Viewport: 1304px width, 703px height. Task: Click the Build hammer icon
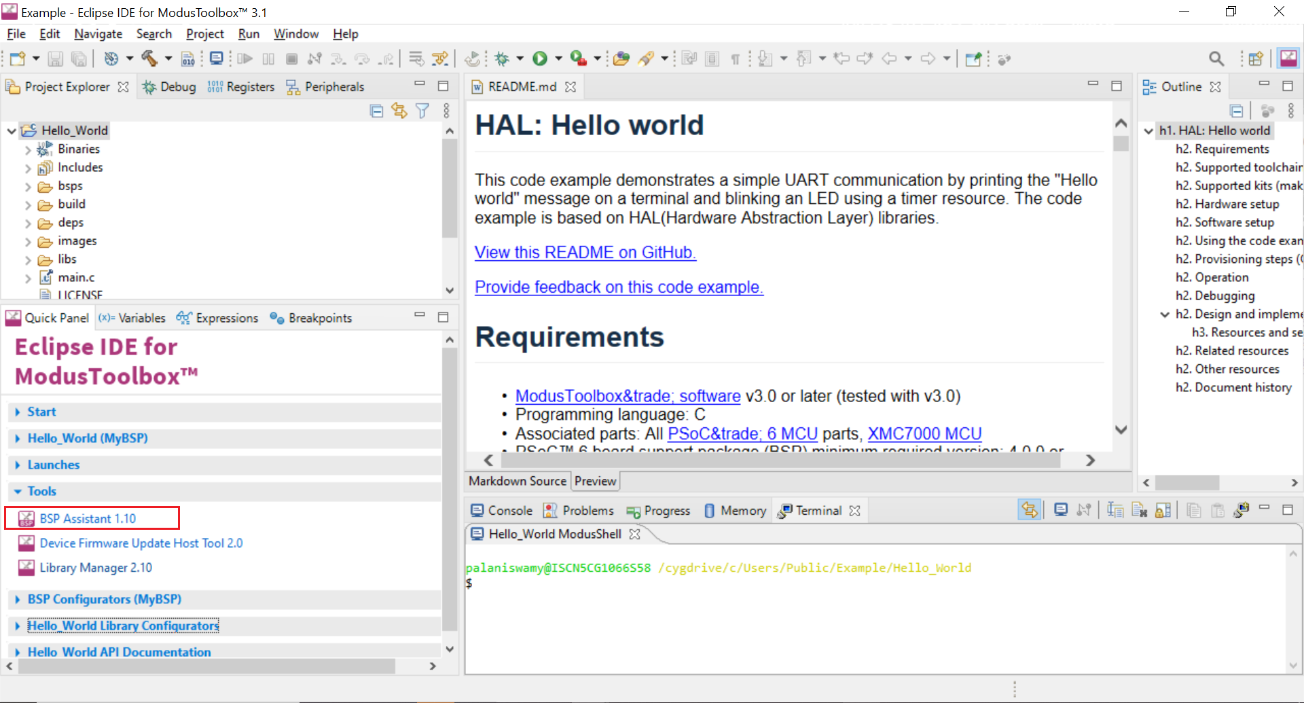pos(149,59)
